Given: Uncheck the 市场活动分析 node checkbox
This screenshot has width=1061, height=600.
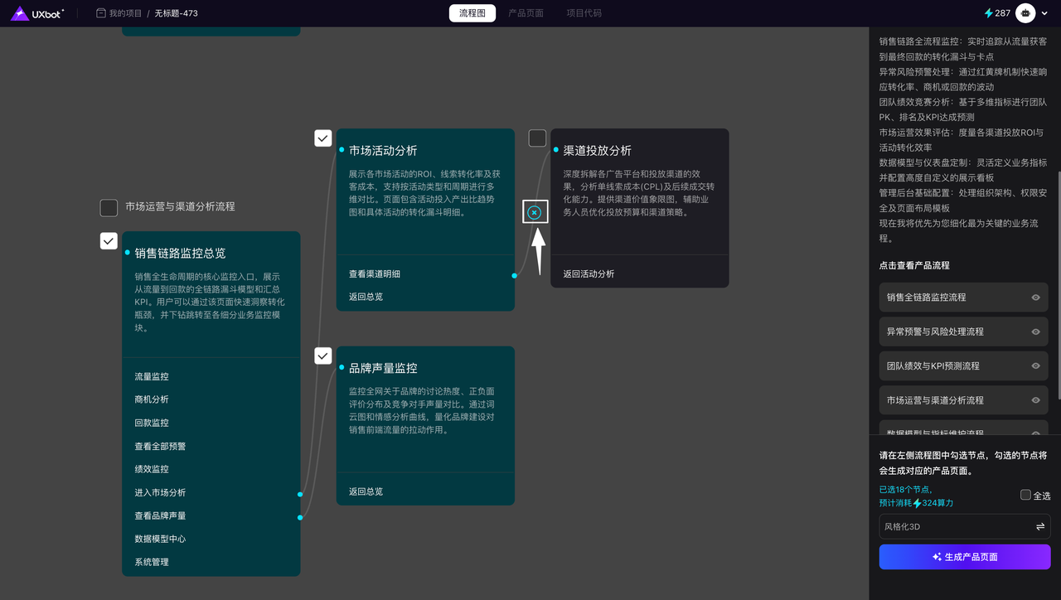Looking at the screenshot, I should pyautogui.click(x=323, y=138).
